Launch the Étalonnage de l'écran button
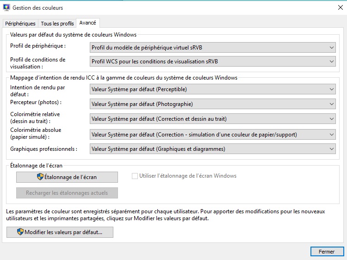This screenshot has width=347, height=260. pyautogui.click(x=67, y=177)
